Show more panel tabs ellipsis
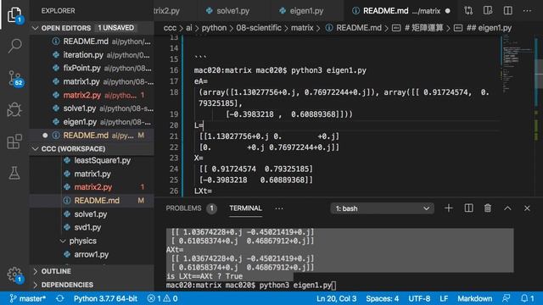543x305 pixels. pyautogui.click(x=279, y=208)
